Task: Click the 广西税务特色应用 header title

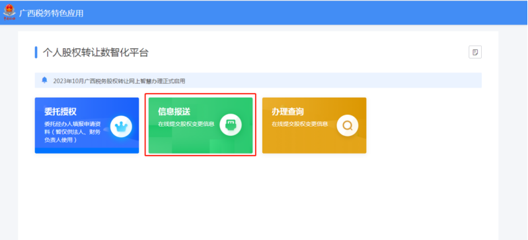Action: coord(51,13)
